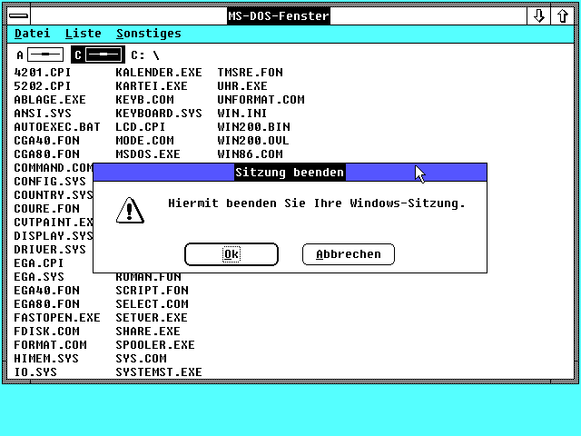
Task: Select file WIN200.BIN
Action: point(253,127)
